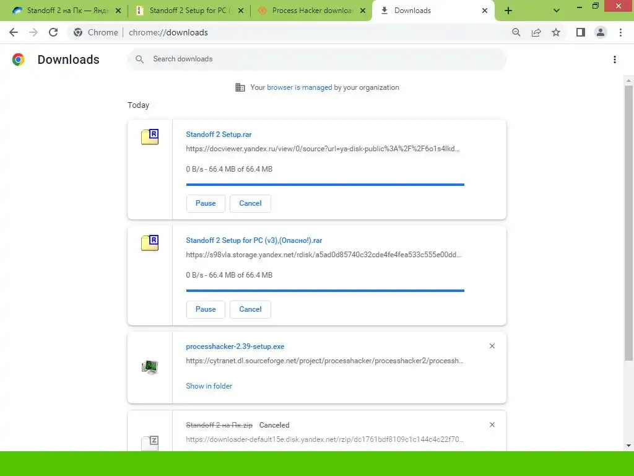Screen dimensions: 634x476
Task: Click progress bar of the (v3) rar download
Action: (x=325, y=291)
